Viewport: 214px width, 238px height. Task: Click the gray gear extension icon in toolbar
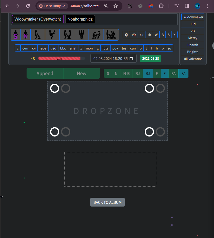pyautogui.click(x=140, y=6)
